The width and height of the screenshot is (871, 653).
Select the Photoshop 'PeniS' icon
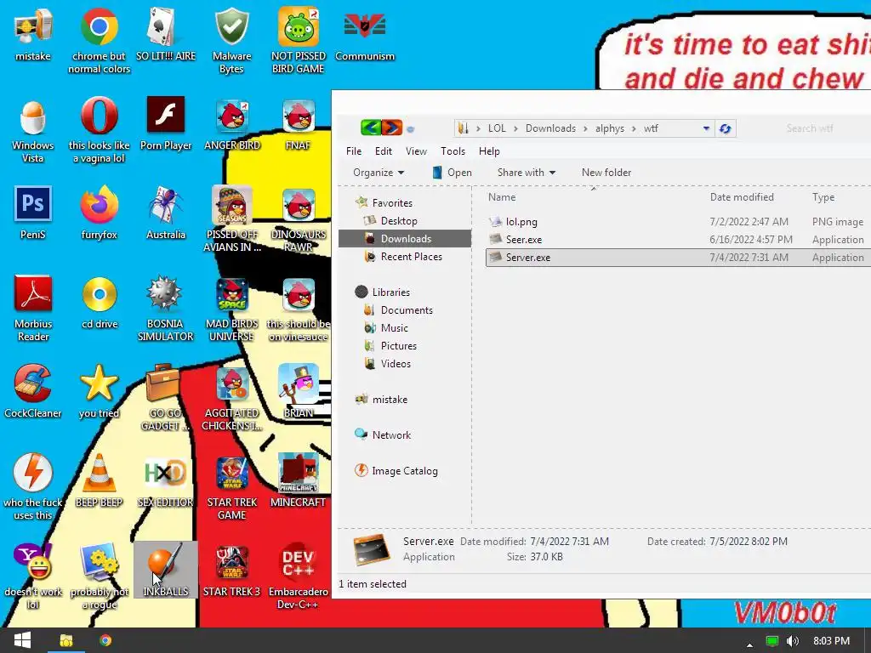33,213
